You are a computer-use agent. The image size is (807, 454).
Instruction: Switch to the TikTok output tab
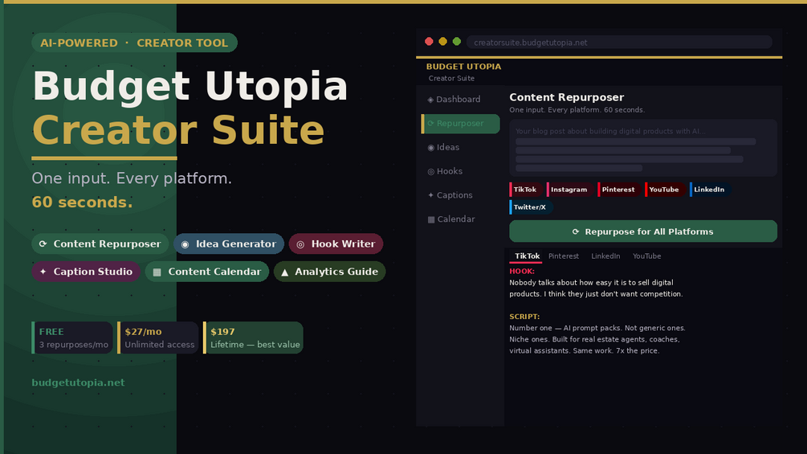point(527,256)
